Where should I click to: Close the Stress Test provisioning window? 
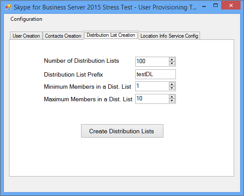click(231, 6)
